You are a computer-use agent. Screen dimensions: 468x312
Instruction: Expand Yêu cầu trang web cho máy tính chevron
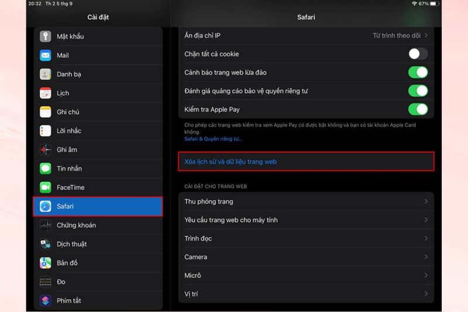point(426,220)
